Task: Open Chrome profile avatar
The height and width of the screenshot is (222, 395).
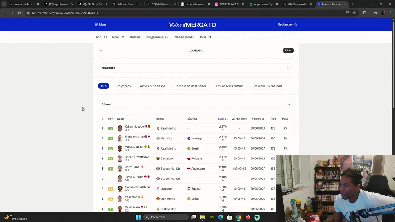Action: pos(383,13)
